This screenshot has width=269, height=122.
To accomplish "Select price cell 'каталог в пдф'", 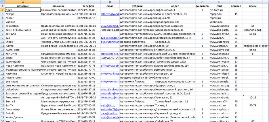I will [253, 30].
